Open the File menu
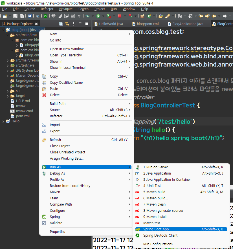Image resolution: width=233 pixels, height=249 pixels. pyautogui.click(x=5, y=9)
